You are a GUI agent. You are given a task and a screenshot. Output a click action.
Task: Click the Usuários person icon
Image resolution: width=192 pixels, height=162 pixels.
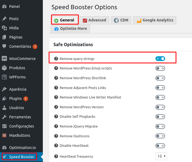[x=4, y=108]
